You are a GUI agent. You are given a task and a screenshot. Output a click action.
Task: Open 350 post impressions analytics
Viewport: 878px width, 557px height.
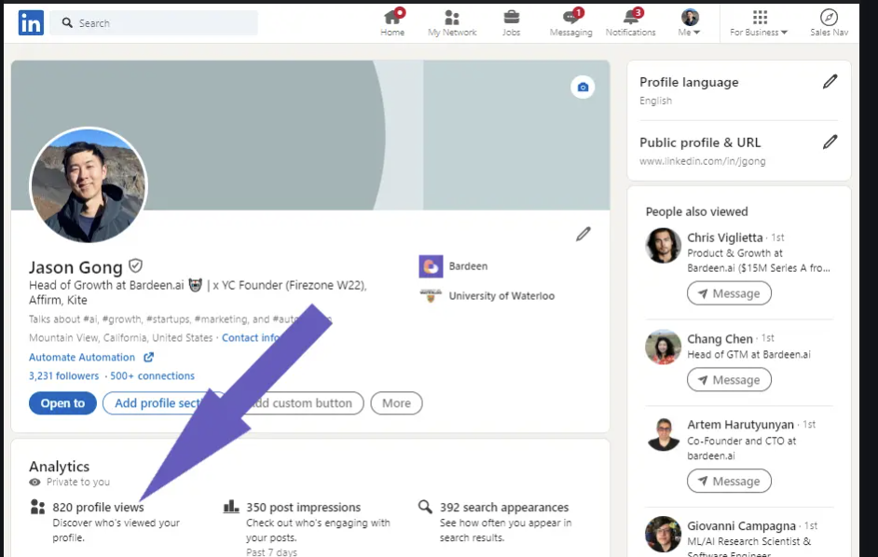(304, 508)
